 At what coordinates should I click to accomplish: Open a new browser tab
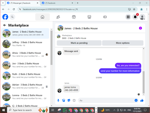pyautogui.click(x=78, y=3)
